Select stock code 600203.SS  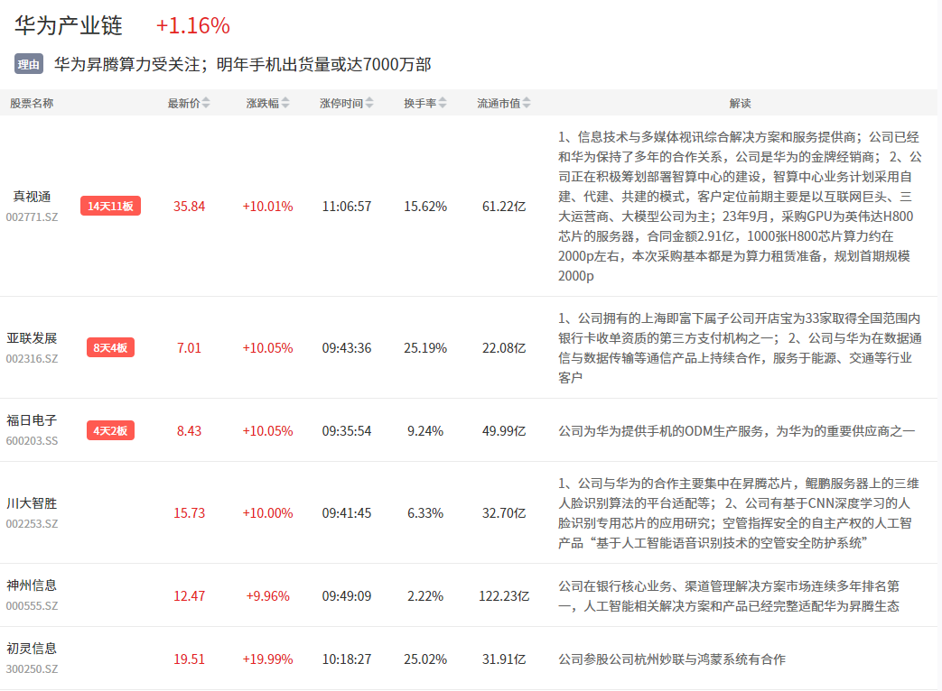point(32,440)
